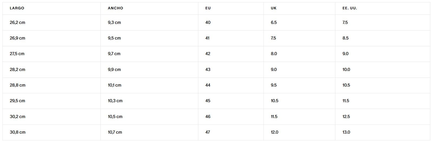Select the 26,2 cm length cell
Viewport: 433px width, 143px height.
(x=17, y=23)
